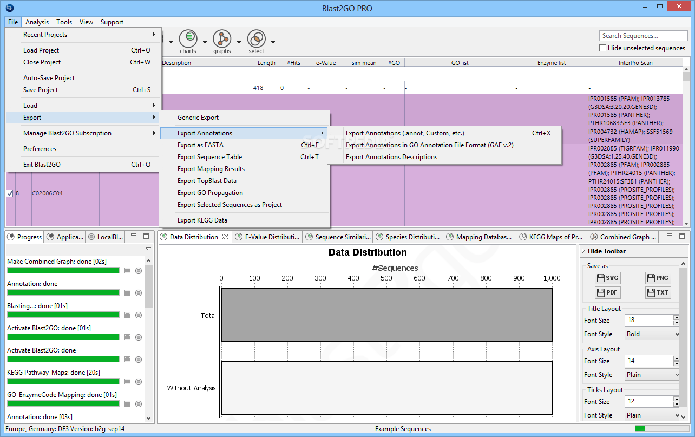The height and width of the screenshot is (437, 695).
Task: Open Title Layout Font Style Bold dropdown
Action: coord(652,334)
